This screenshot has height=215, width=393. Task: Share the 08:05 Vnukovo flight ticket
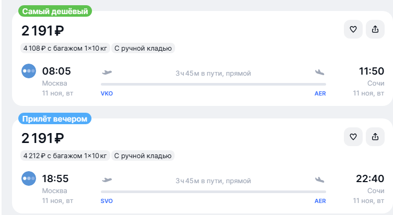click(375, 29)
